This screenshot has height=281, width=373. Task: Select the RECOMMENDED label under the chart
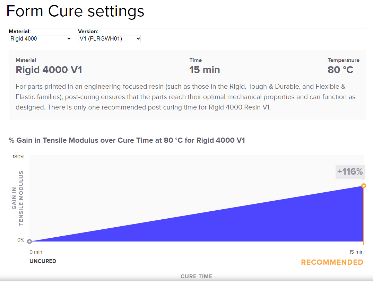(x=332, y=262)
